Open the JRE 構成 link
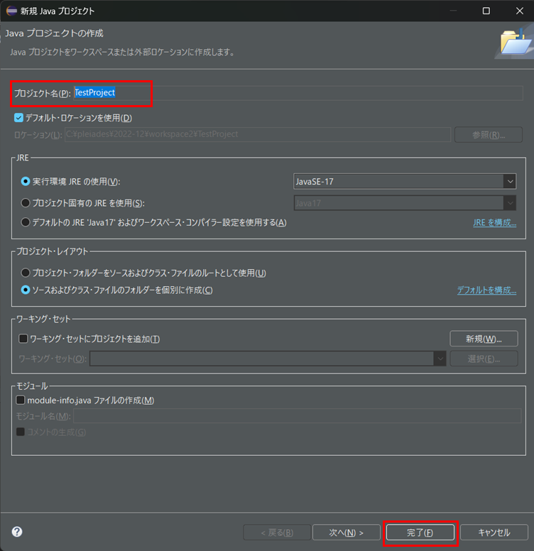Viewport: 534px width, 551px height. 494,222
